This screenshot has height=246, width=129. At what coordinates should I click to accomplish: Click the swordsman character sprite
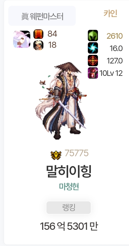click(61, 101)
